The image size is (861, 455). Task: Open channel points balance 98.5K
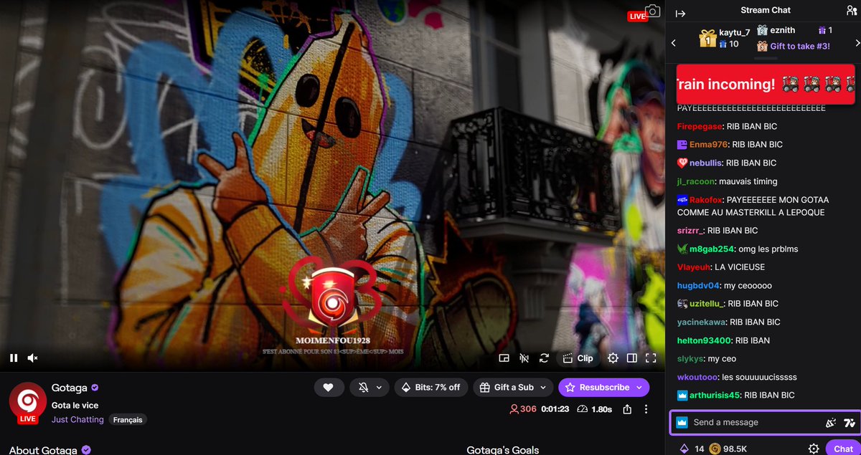tap(728, 449)
